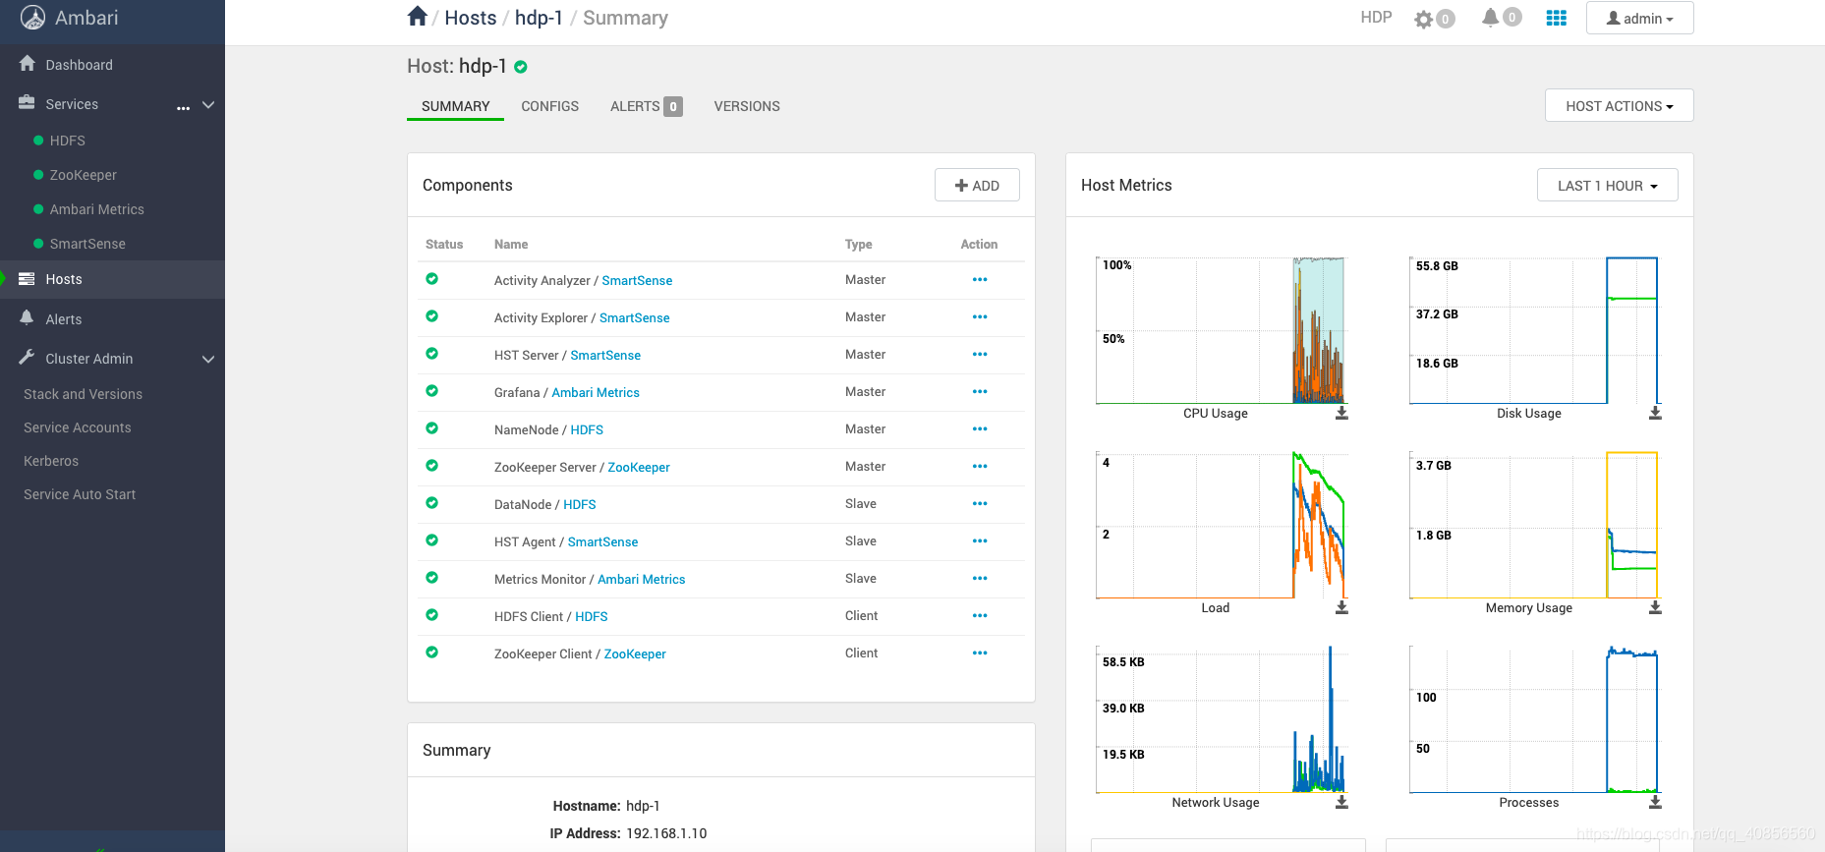This screenshot has height=852, width=1825.
Task: Open actions menu for ZooKeeper Server row
Action: click(980, 467)
